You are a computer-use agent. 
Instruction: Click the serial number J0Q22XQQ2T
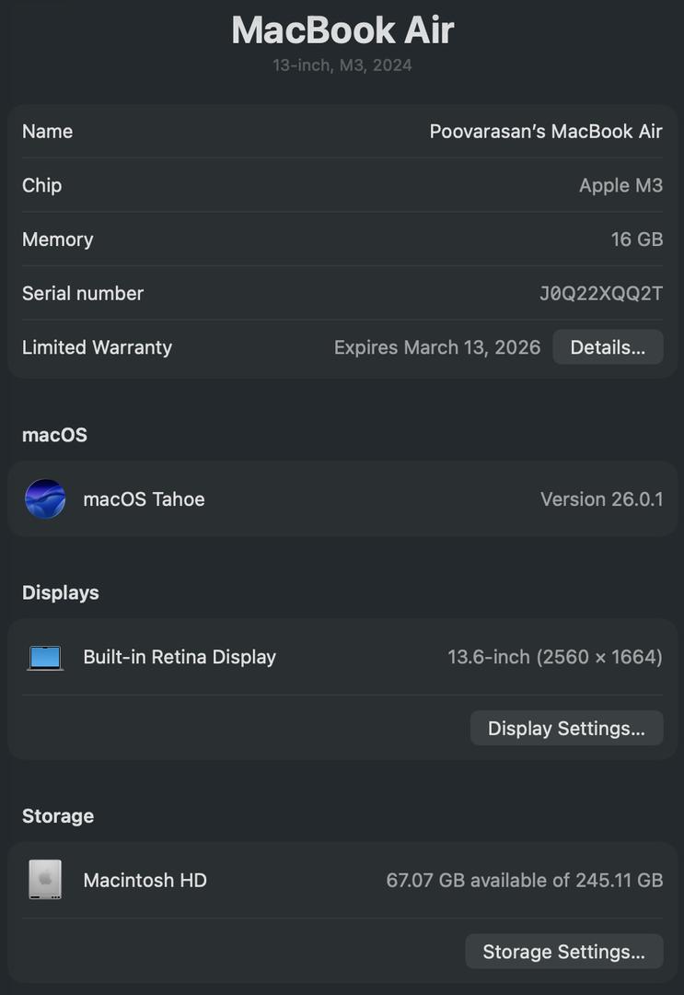point(600,294)
